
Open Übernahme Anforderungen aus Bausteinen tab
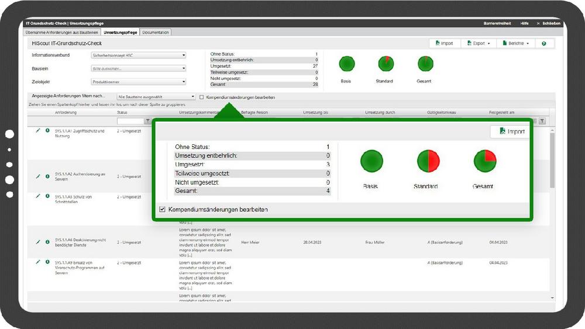62,33
